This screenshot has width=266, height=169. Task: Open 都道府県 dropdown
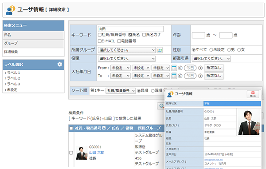click(x=211, y=59)
